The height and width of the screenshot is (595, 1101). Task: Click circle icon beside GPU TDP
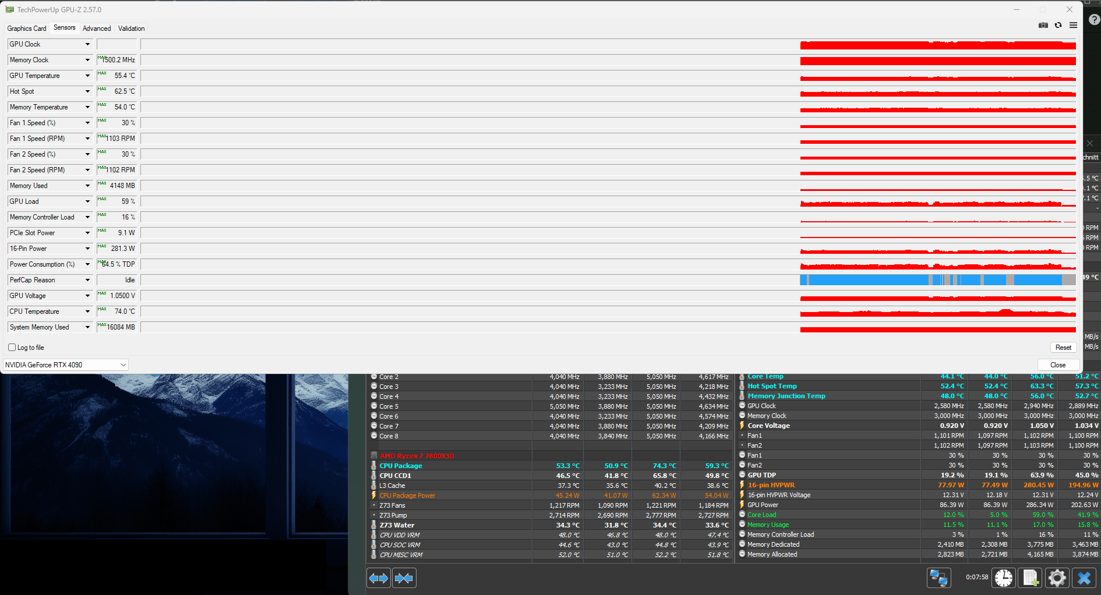point(742,475)
